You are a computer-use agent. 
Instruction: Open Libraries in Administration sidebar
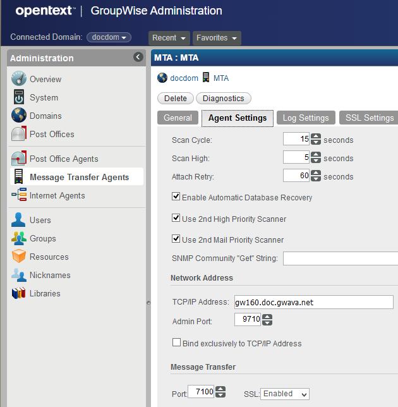45,294
